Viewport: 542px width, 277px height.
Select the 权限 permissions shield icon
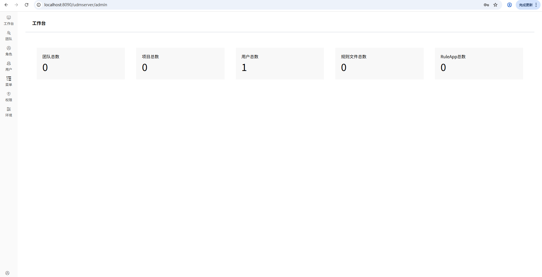point(9,97)
